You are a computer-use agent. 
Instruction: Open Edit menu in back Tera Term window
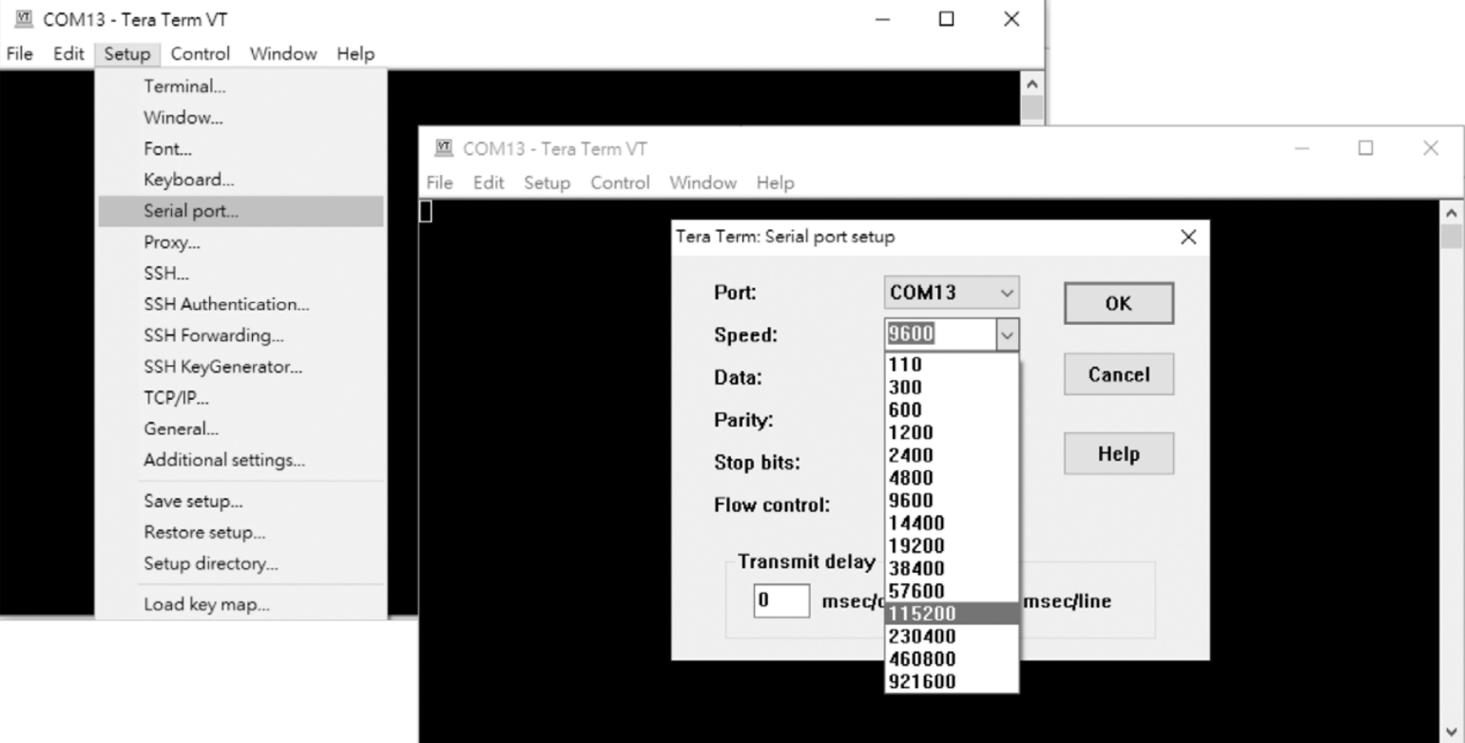(x=68, y=54)
